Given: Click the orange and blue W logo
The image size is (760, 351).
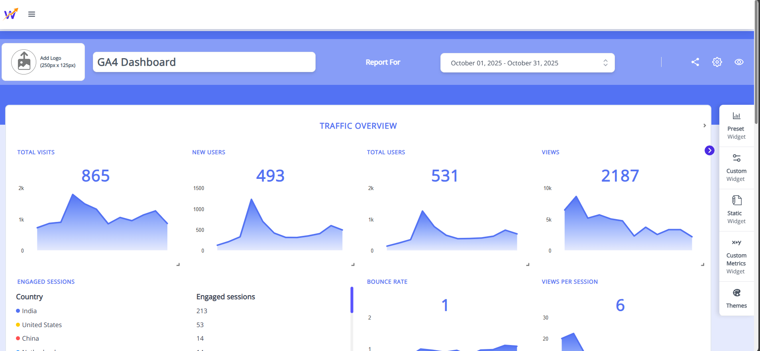Looking at the screenshot, I should 11,14.
